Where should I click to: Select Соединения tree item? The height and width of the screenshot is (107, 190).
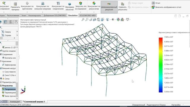[6, 54]
